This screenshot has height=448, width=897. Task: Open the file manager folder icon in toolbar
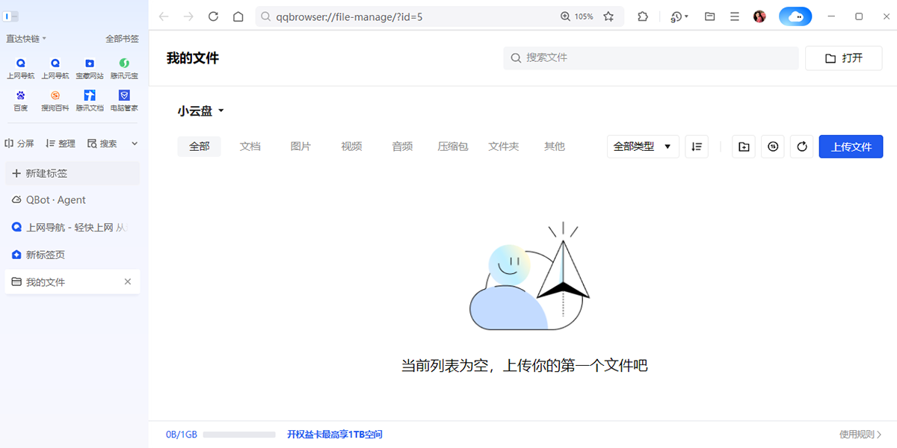tap(710, 16)
